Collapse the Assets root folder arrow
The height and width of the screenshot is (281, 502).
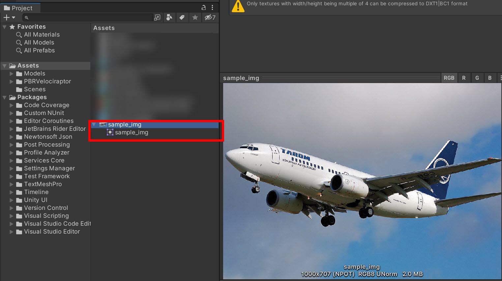pyautogui.click(x=5, y=66)
